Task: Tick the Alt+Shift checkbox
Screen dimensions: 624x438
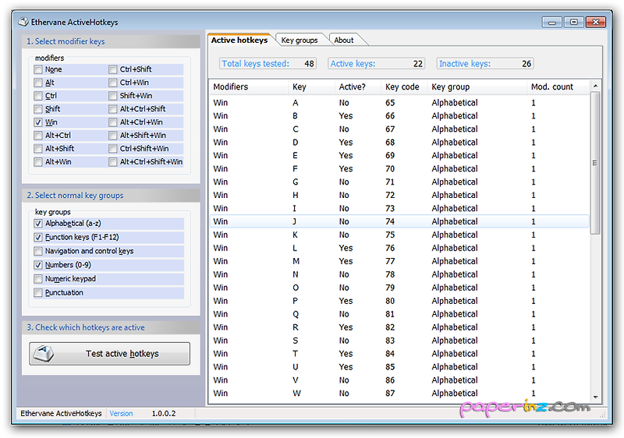Action: coord(38,149)
